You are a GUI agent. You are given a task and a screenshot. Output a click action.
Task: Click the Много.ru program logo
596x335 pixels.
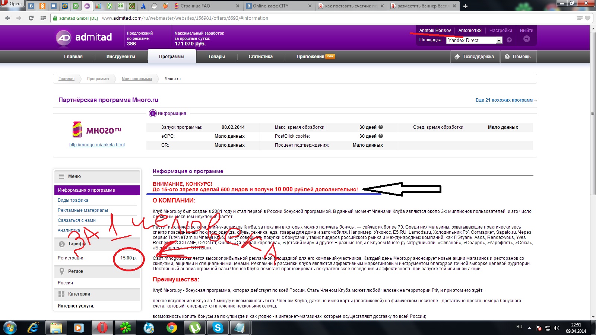click(97, 130)
